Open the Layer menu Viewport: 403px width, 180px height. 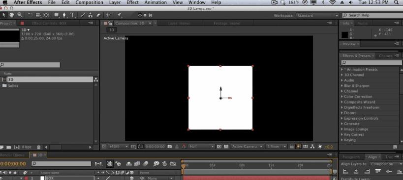[115, 2]
